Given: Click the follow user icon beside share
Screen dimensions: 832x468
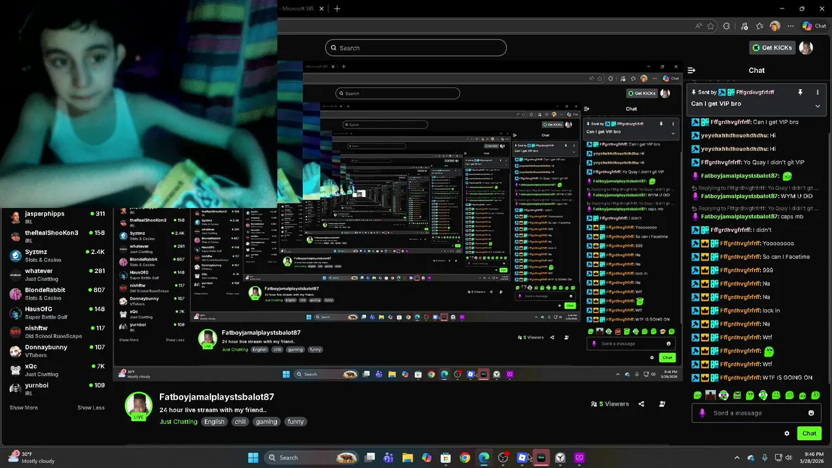Looking at the screenshot, I should click(x=662, y=404).
